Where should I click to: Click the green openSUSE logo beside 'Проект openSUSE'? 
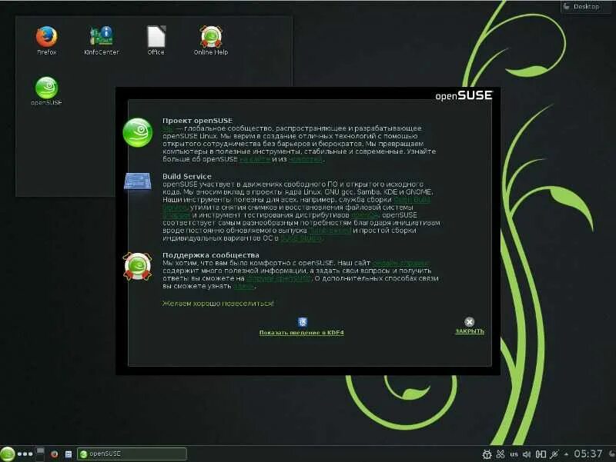(x=138, y=132)
